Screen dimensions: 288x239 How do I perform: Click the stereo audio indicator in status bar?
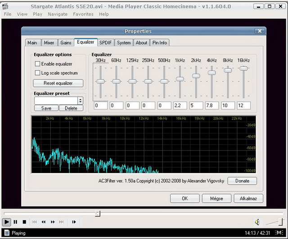(x=279, y=233)
